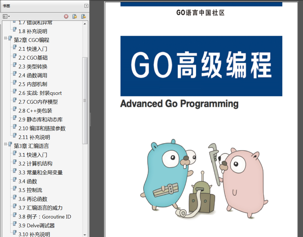Select the 第2章 CGO编程 bookmark
This screenshot has height=237, width=303.
click(32, 40)
